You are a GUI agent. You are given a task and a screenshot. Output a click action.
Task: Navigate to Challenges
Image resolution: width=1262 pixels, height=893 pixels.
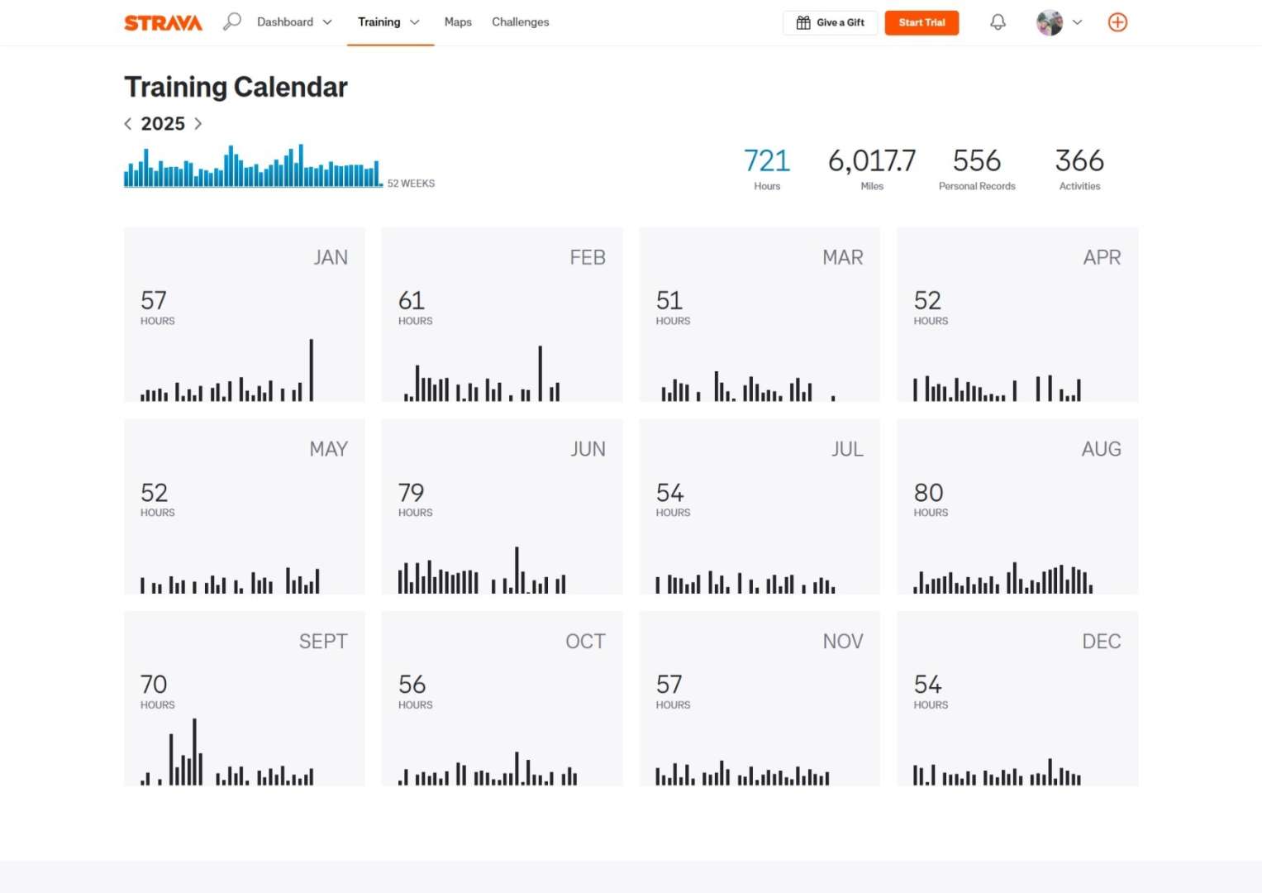point(520,22)
